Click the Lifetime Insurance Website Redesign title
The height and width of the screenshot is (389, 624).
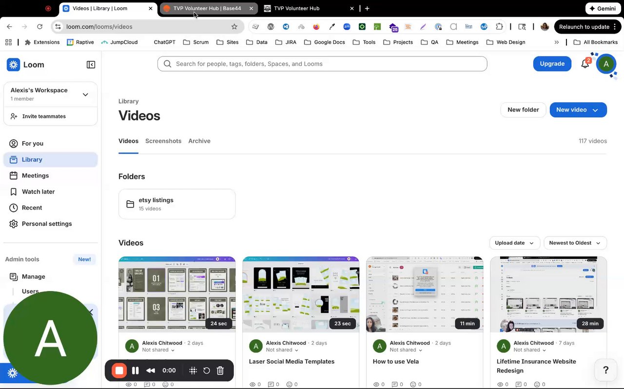pyautogui.click(x=536, y=366)
